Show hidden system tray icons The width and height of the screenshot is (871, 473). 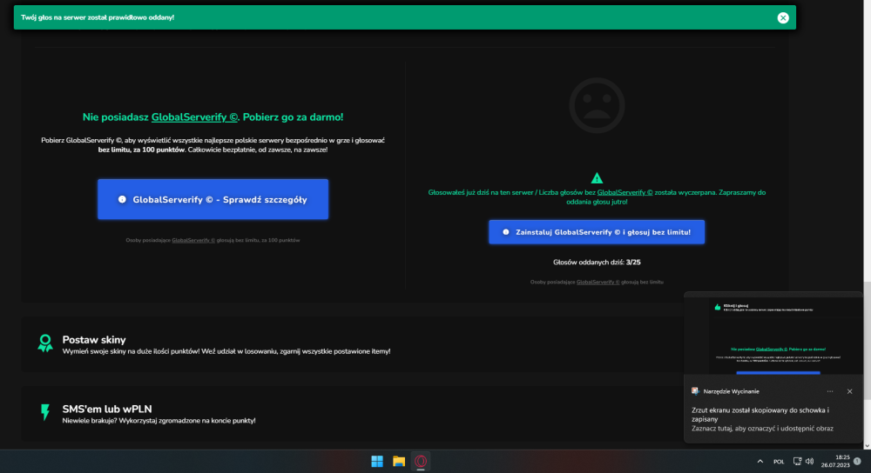pos(760,462)
